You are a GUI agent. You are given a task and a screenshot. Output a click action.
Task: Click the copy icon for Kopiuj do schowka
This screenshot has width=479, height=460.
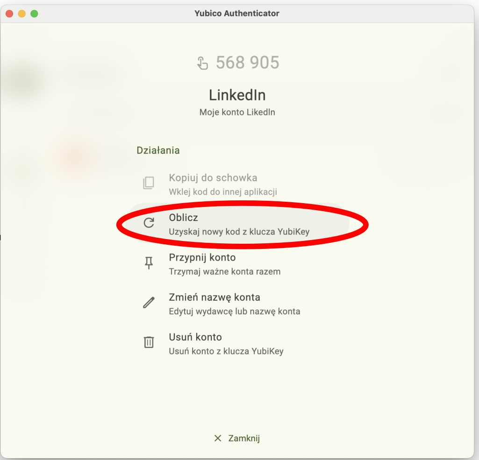[x=148, y=183]
